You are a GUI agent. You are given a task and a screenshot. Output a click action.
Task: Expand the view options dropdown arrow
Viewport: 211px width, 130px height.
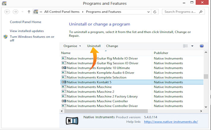(192, 46)
